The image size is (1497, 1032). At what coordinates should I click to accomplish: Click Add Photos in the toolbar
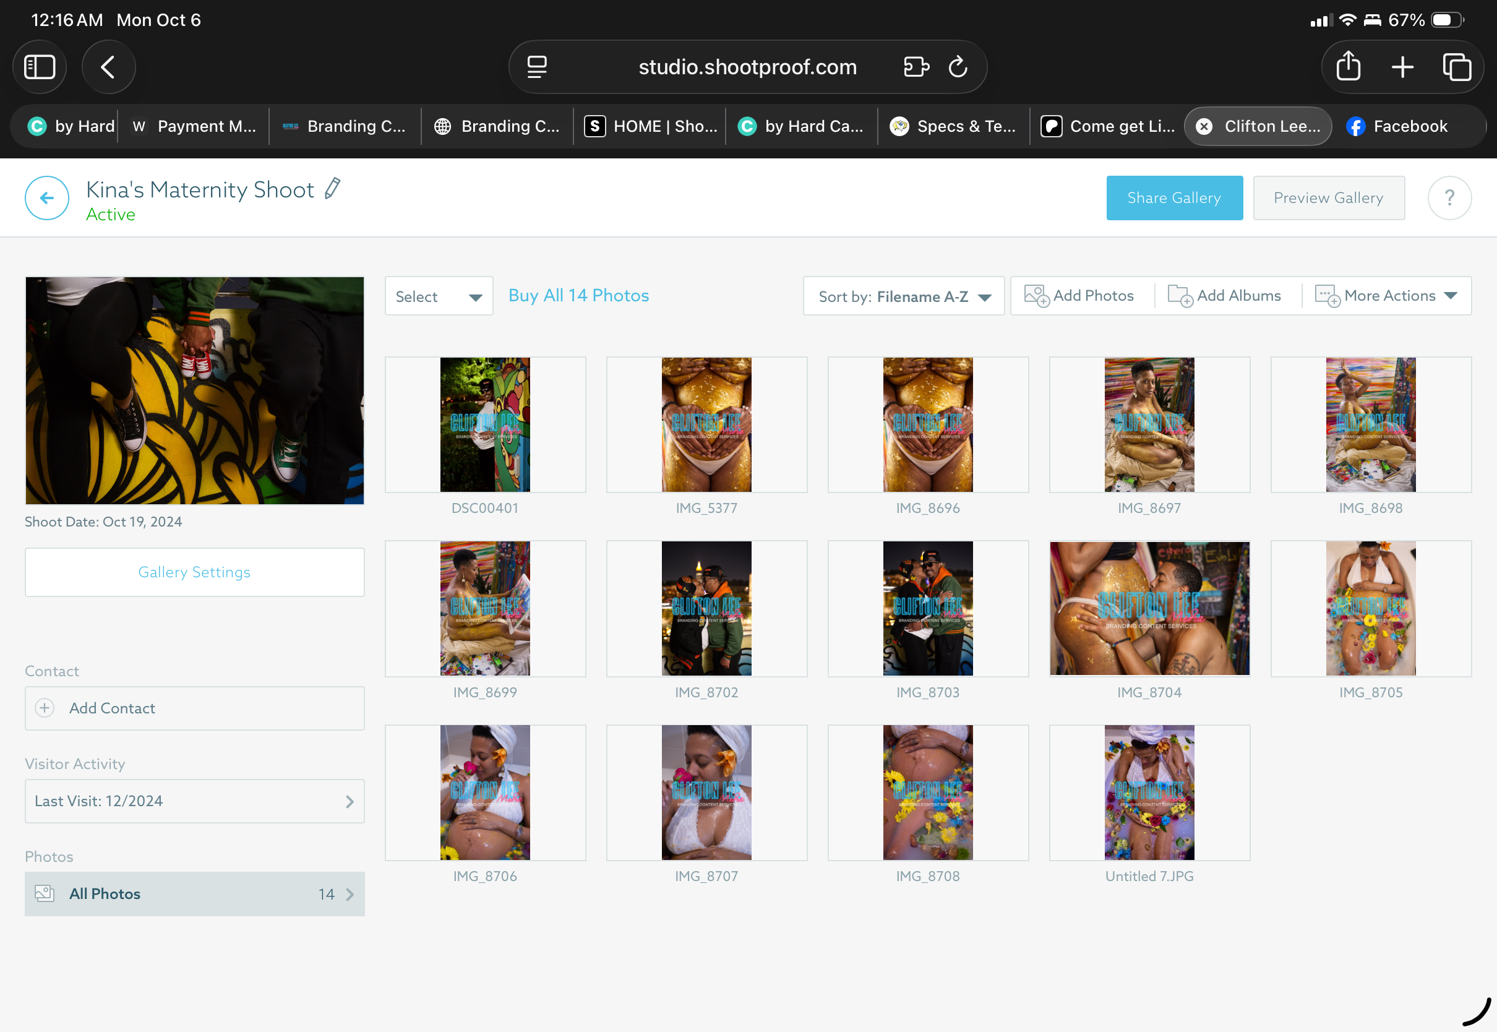(x=1079, y=296)
